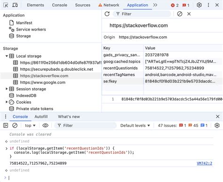Focus the console Filter field
This screenshot has width=223, height=182.
tap(86, 125)
